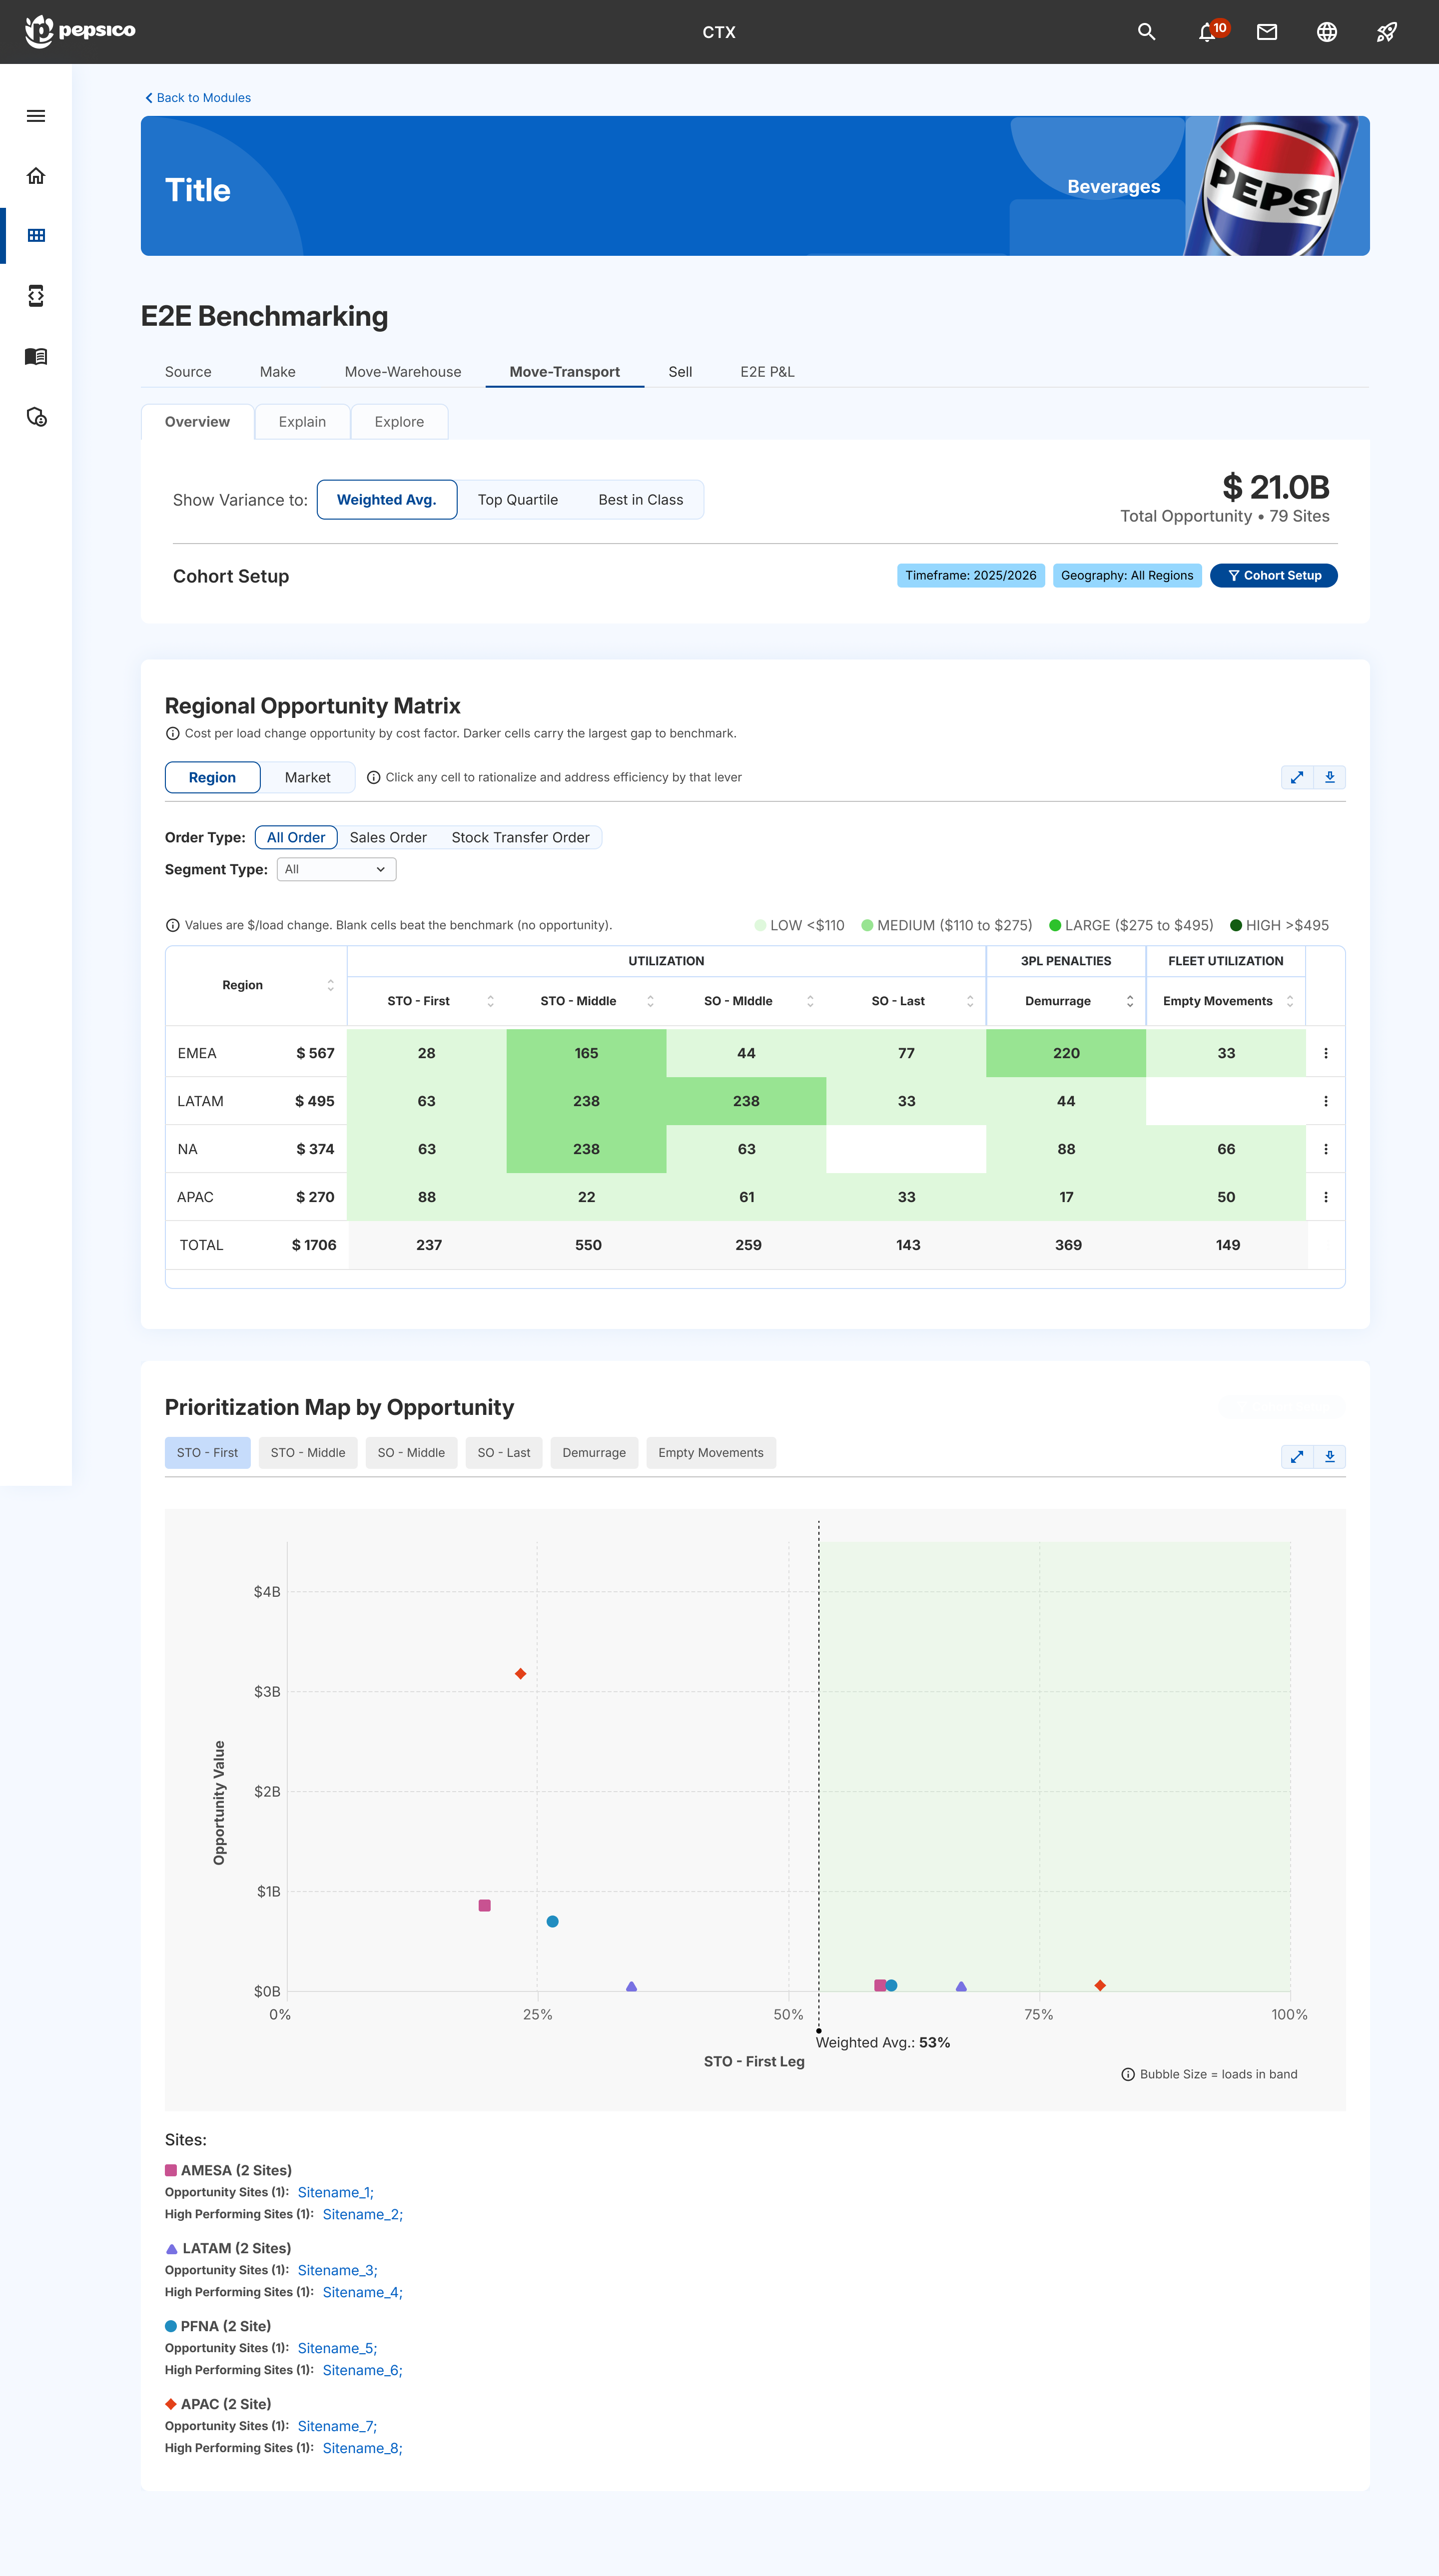This screenshot has width=1439, height=2576.
Task: Click Timeframe: 2025/2026 filter chip
Action: (970, 575)
